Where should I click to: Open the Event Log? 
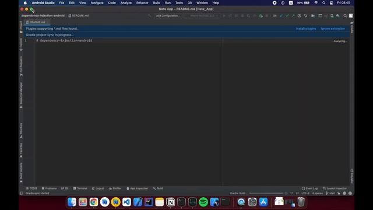(309, 188)
